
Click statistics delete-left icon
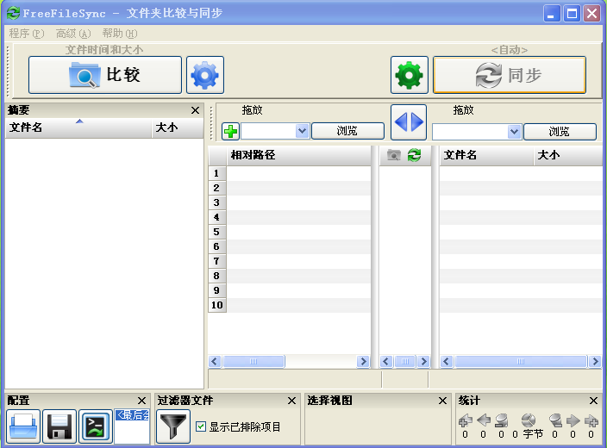pyautogui.click(x=501, y=420)
